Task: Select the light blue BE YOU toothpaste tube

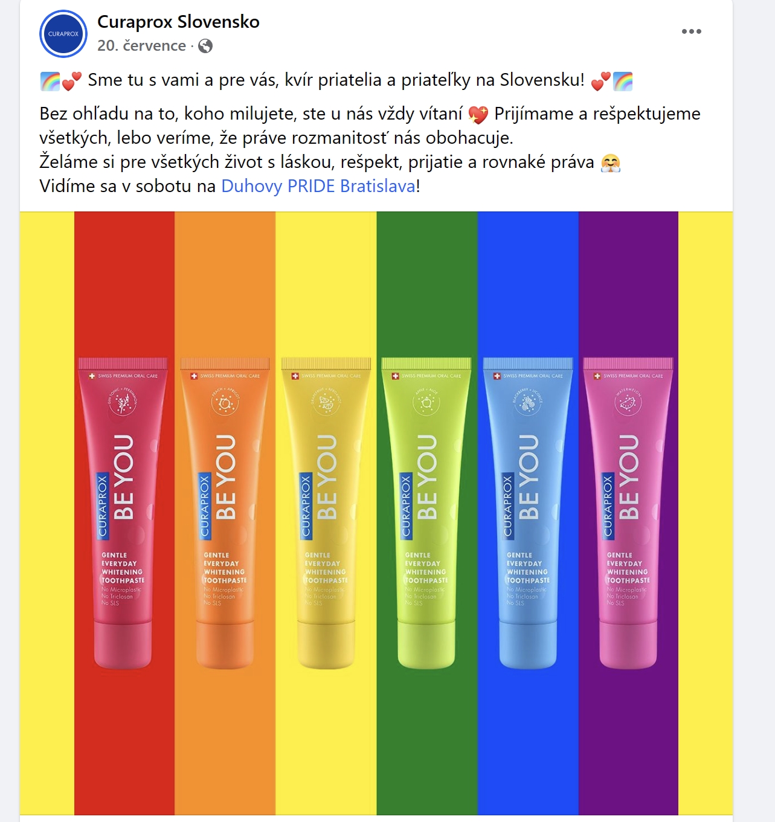Action: 528,513
